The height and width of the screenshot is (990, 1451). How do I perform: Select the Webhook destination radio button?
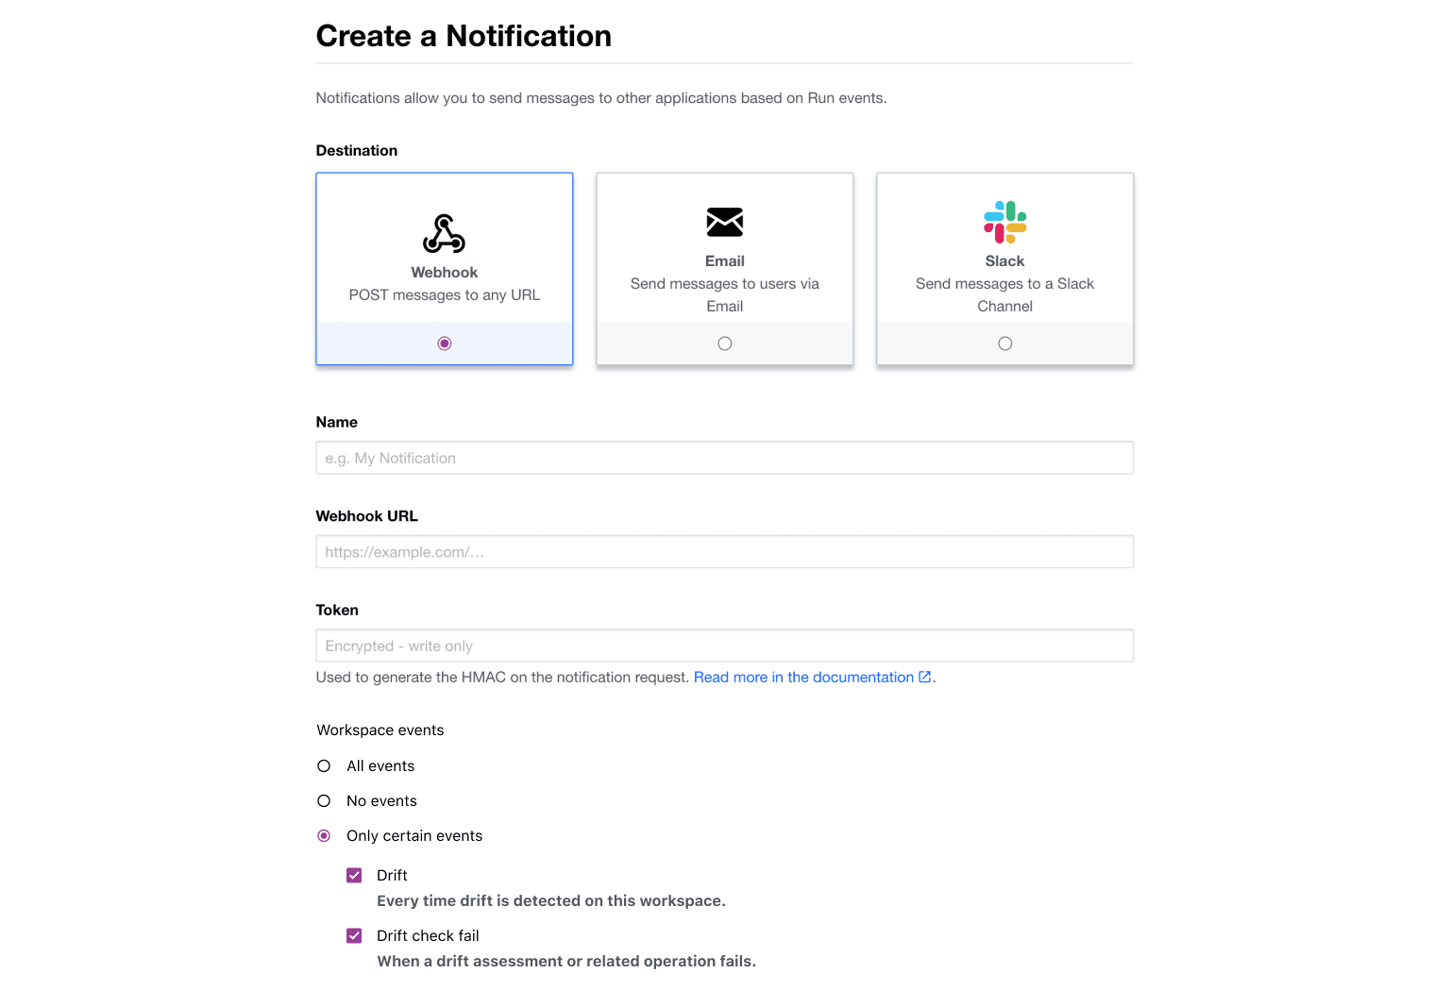pos(445,344)
